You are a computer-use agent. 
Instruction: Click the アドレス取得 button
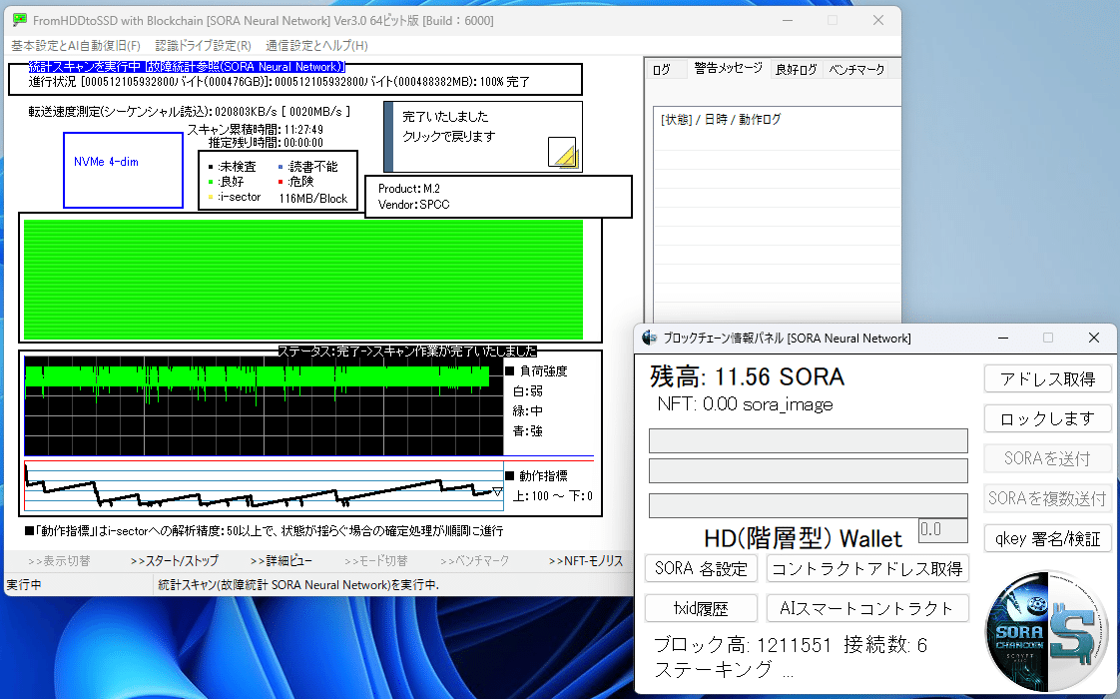click(x=1047, y=378)
